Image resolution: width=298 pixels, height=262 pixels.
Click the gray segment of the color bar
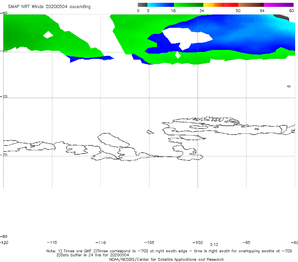click(143, 5)
